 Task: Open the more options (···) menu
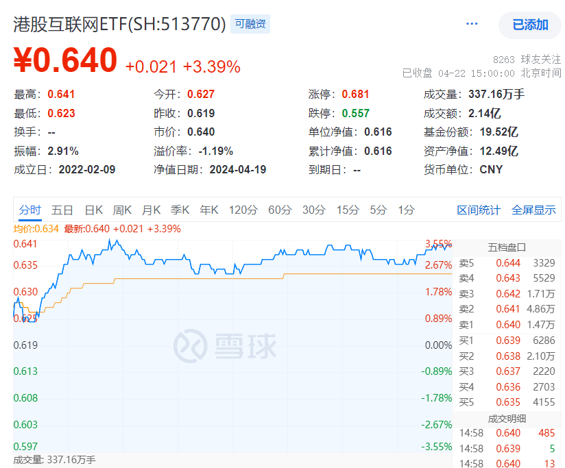[x=472, y=23]
